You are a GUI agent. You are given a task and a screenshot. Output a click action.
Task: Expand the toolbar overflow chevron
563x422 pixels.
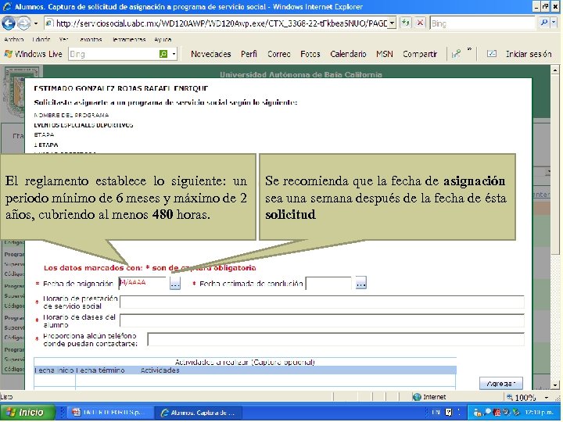click(x=469, y=49)
